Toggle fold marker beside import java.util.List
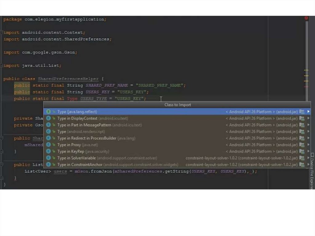The image size is (315, 236). [x=2, y=66]
